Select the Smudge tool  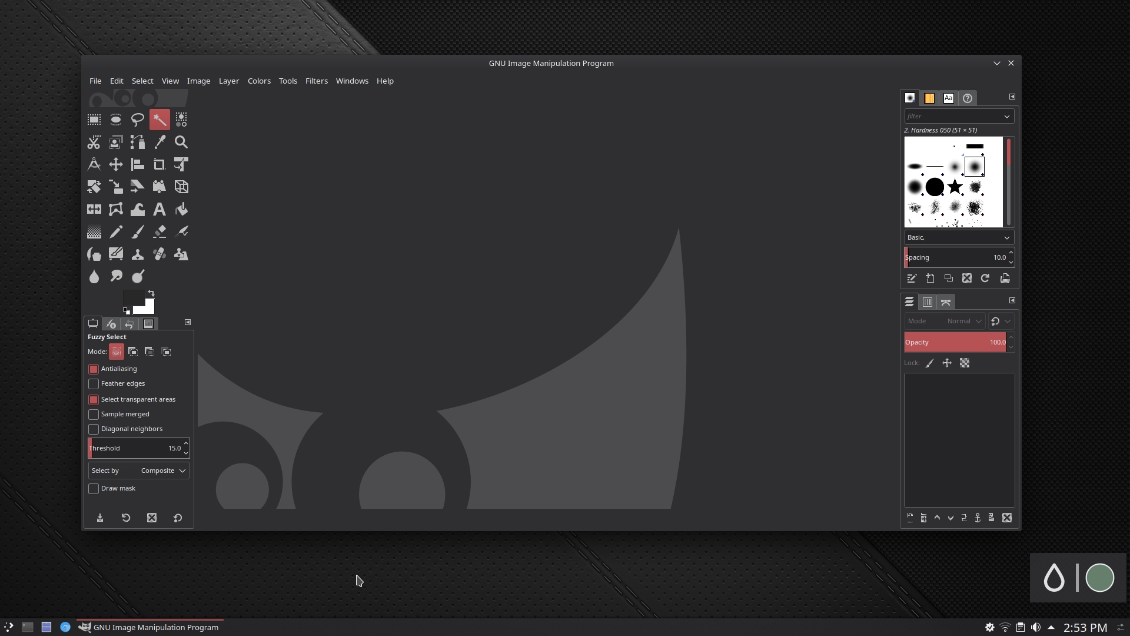click(x=116, y=276)
